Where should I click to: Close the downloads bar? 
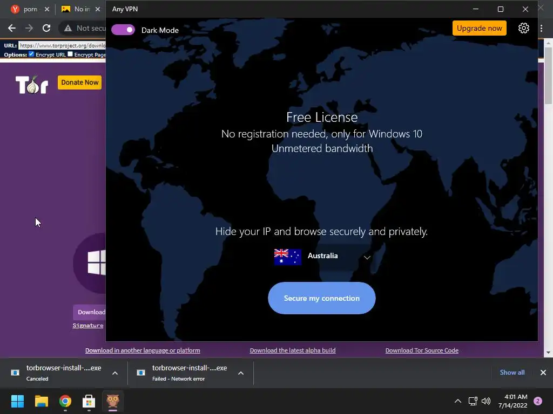click(x=543, y=372)
